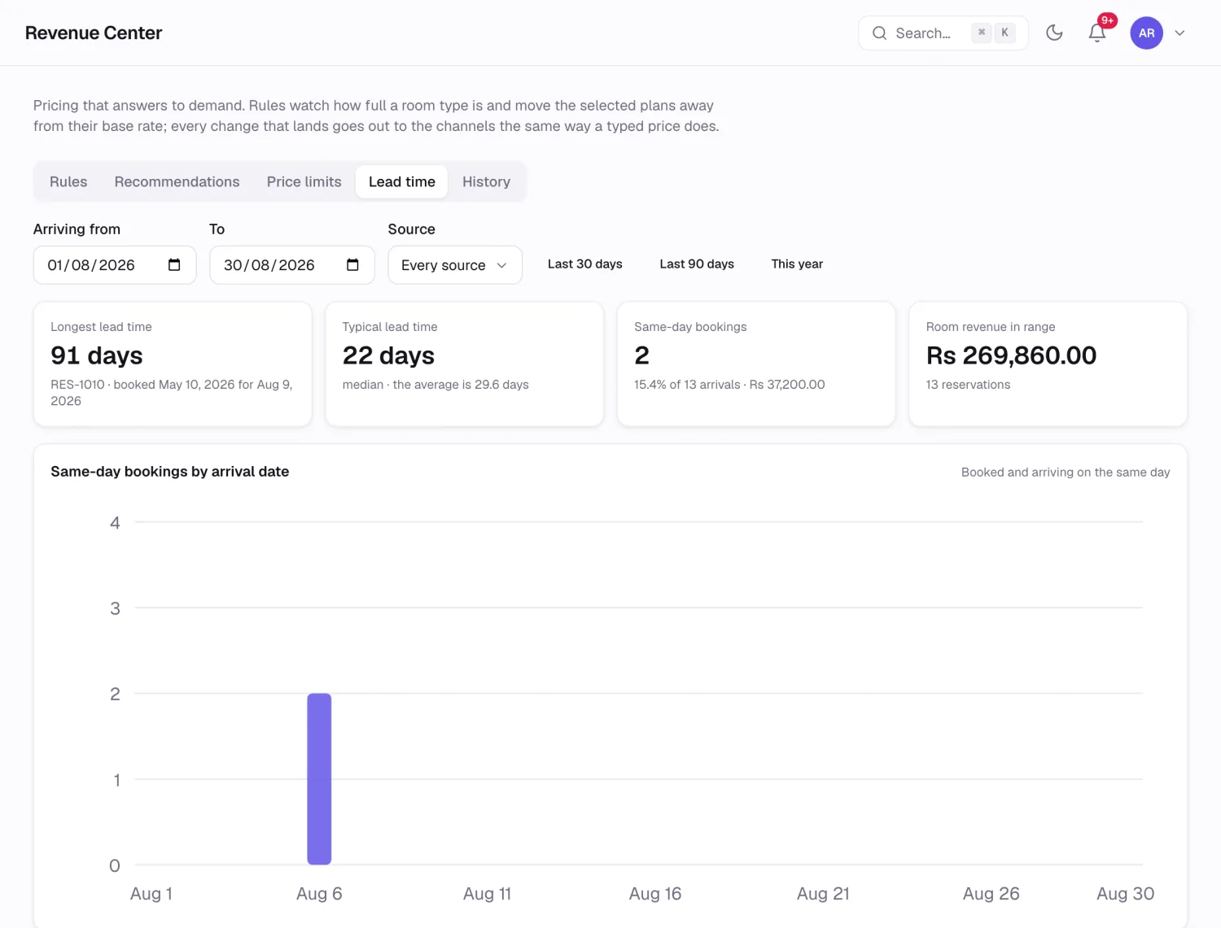1221x928 pixels.
Task: Click the Aug 16 axis label
Action: pos(654,894)
